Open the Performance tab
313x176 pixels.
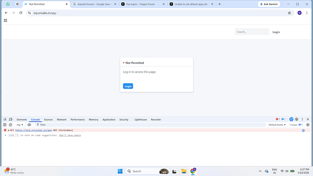pos(78,120)
